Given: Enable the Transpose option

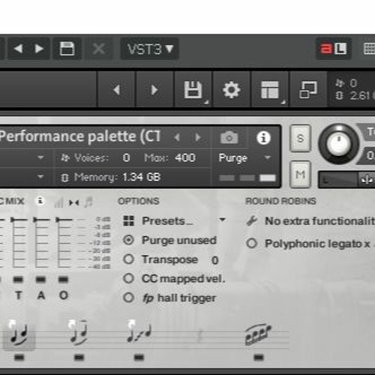Looking at the screenshot, I should point(129,259).
